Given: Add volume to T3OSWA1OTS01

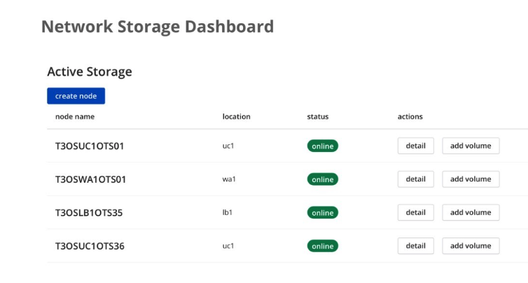Looking at the screenshot, I should [471, 179].
